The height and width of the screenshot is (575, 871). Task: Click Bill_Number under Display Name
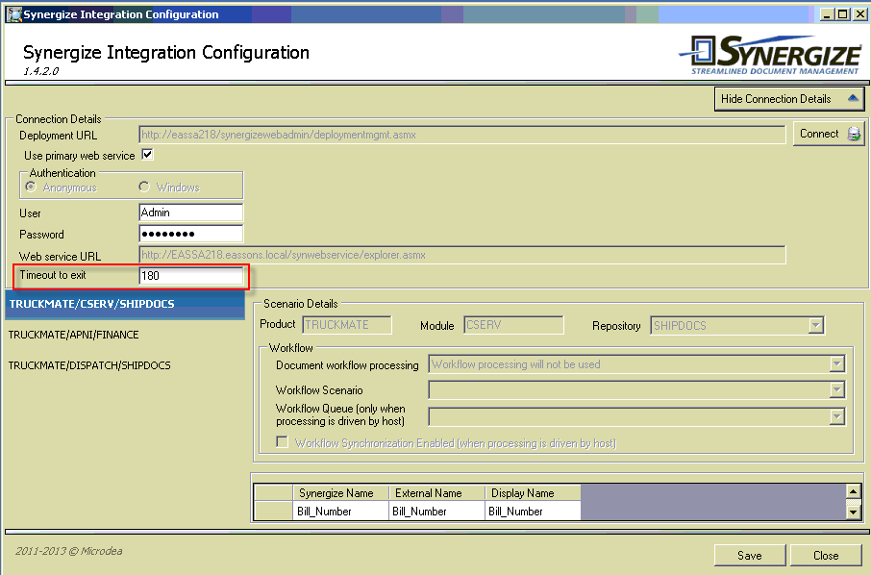(533, 511)
